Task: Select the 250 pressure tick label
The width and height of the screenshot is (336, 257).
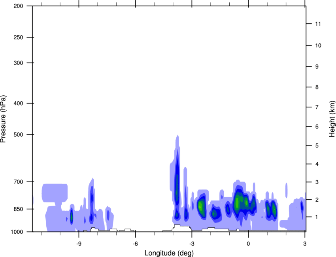Action: click(18, 37)
